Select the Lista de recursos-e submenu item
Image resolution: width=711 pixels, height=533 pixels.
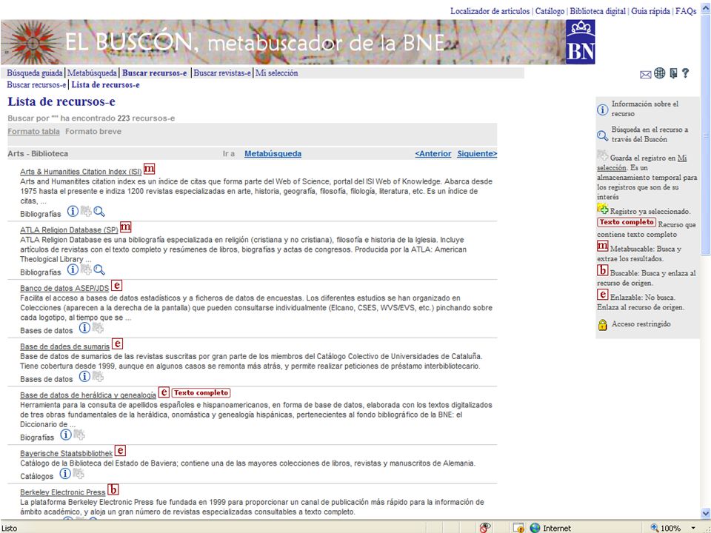point(106,84)
